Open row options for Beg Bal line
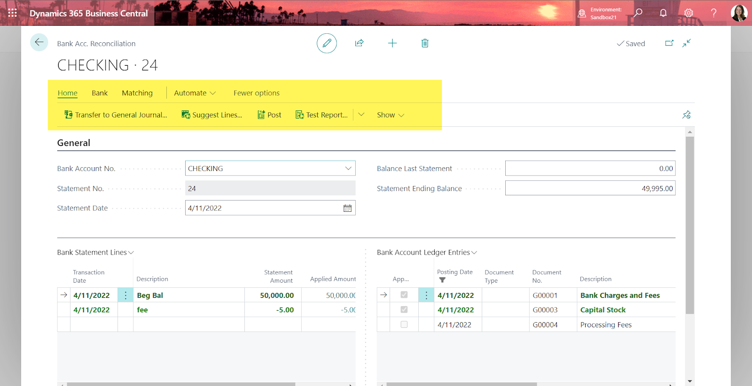The height and width of the screenshot is (386, 752). (x=125, y=295)
